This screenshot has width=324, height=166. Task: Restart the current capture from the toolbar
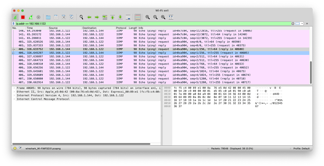tap(31, 17)
